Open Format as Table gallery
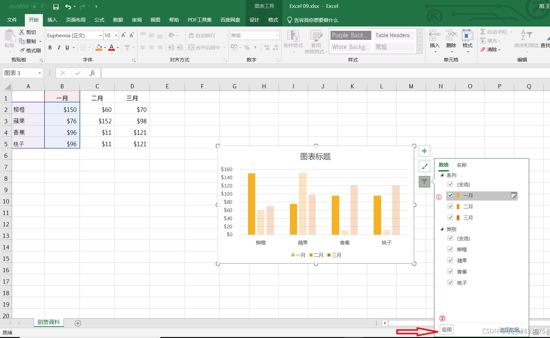The image size is (550, 338). (x=316, y=42)
